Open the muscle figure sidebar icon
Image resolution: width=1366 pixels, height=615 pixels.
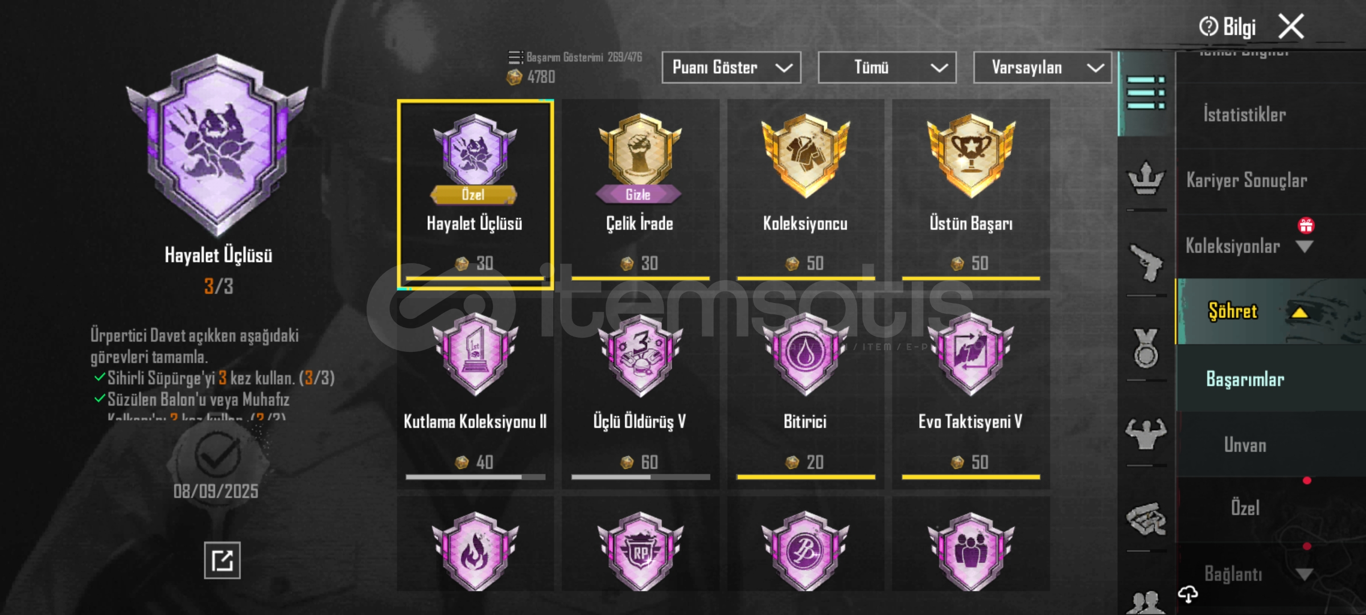[x=1146, y=434]
